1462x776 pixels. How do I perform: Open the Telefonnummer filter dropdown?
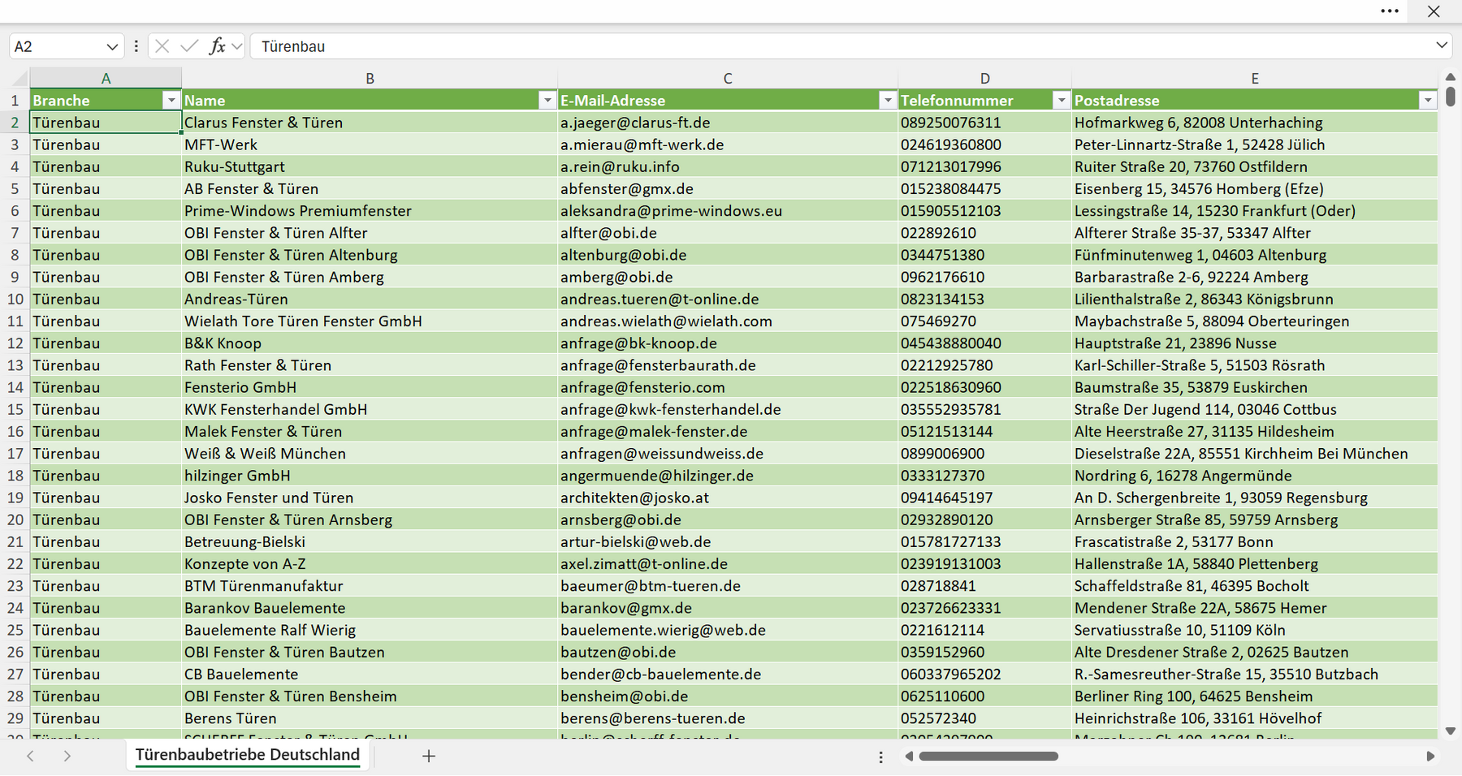(x=1061, y=100)
